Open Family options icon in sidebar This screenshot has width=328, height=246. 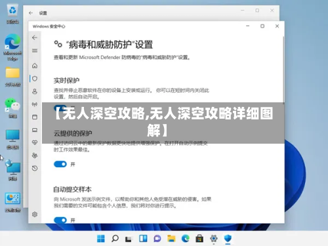pos(35,155)
